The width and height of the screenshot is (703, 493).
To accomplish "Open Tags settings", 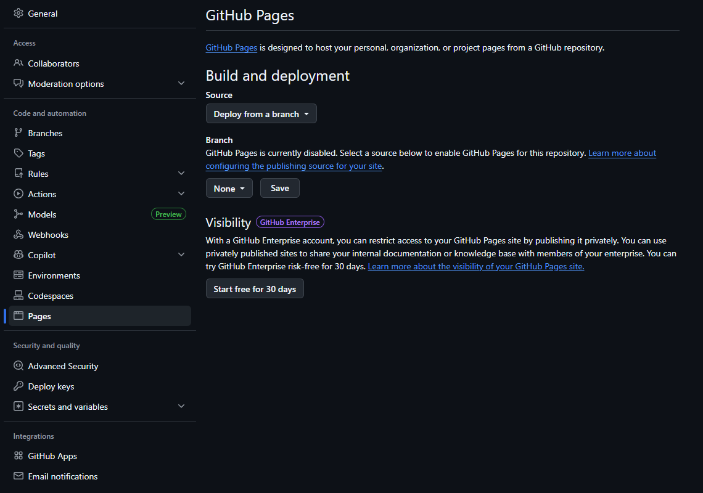I will [99, 153].
